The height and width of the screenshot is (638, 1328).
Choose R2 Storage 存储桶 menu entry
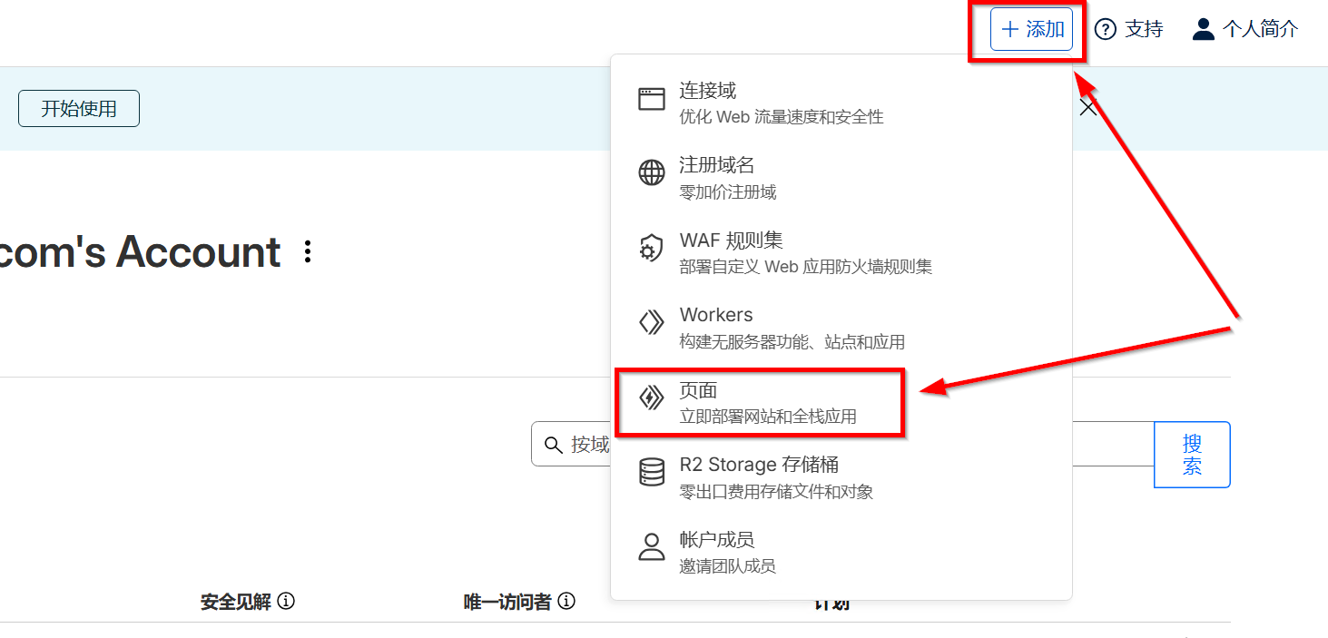[841, 477]
